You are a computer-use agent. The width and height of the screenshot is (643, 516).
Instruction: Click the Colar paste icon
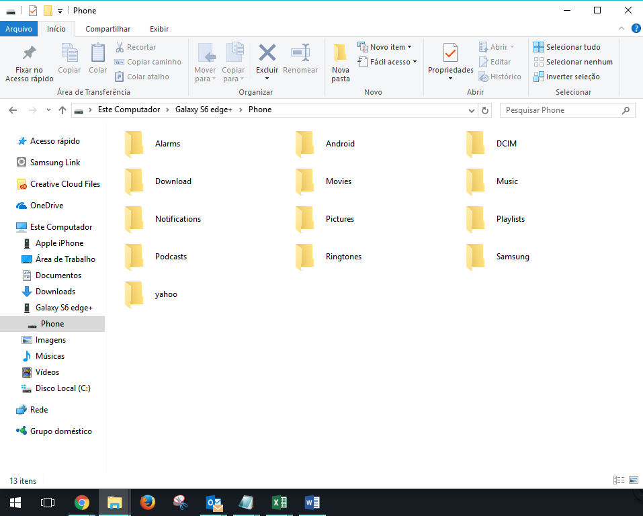click(x=97, y=58)
